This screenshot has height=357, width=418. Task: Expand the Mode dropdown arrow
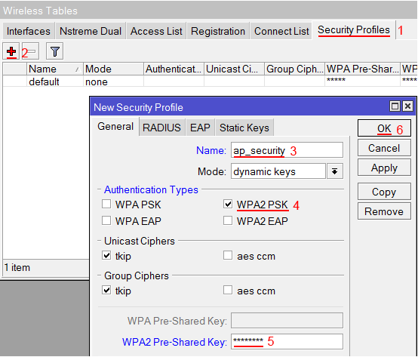334,171
